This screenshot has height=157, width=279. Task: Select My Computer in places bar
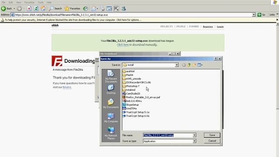tap(111, 118)
